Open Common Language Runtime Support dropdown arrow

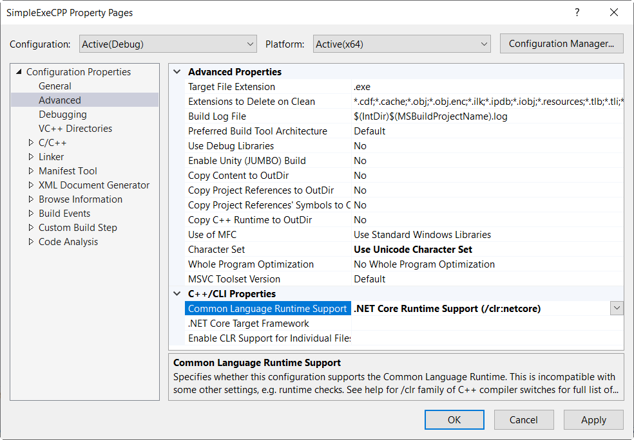[617, 309]
